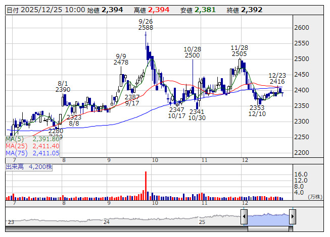Click the 2600 price axis label
This screenshot has height=237, width=330.
point(302,28)
